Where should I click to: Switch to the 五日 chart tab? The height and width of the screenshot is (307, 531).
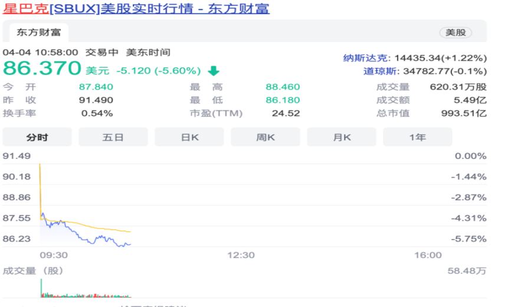[113, 137]
